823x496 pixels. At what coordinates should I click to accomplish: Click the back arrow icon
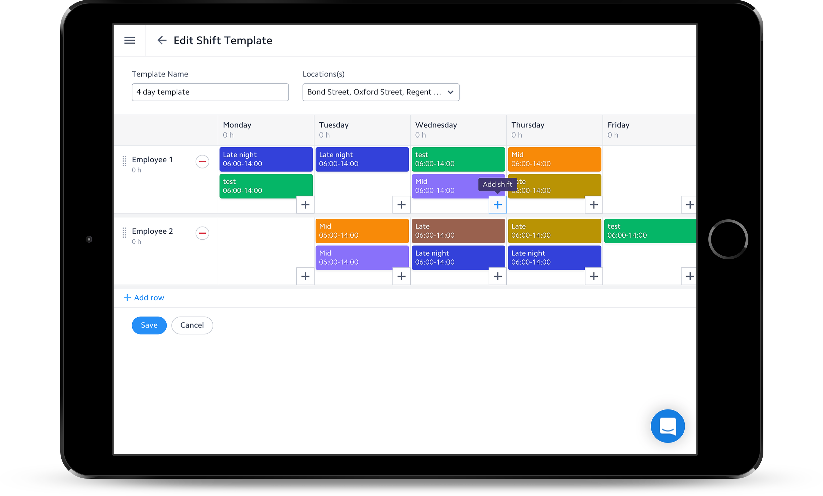click(162, 40)
